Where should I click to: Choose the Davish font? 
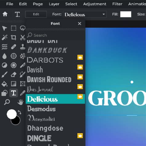click(55, 70)
